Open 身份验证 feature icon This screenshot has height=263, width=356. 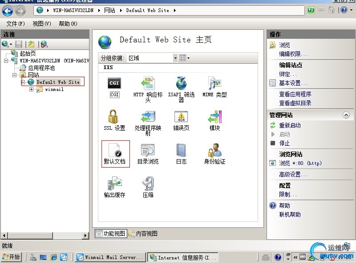pos(214,154)
